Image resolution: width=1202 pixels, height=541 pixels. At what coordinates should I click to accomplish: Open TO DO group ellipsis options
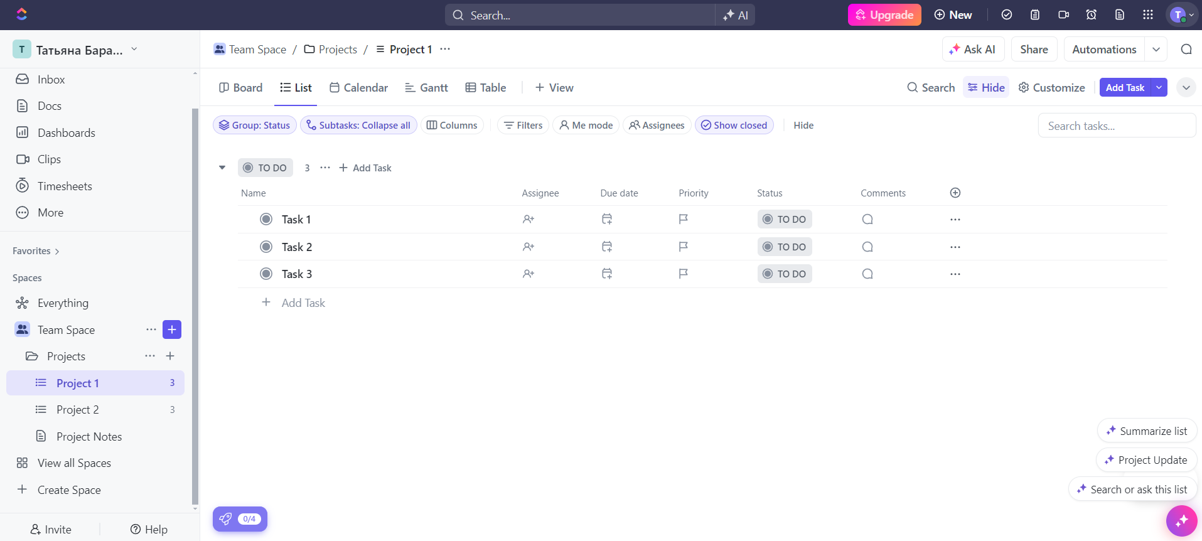[x=325, y=168]
